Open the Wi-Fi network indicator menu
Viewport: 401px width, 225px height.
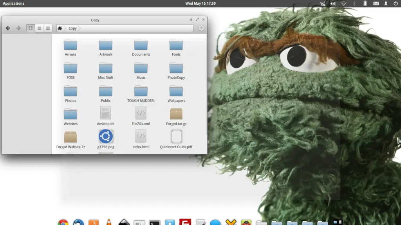[343, 4]
